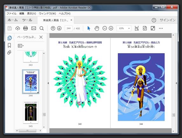Click the サインイン sign-in link
The image size is (182, 138).
pyautogui.click(x=167, y=20)
